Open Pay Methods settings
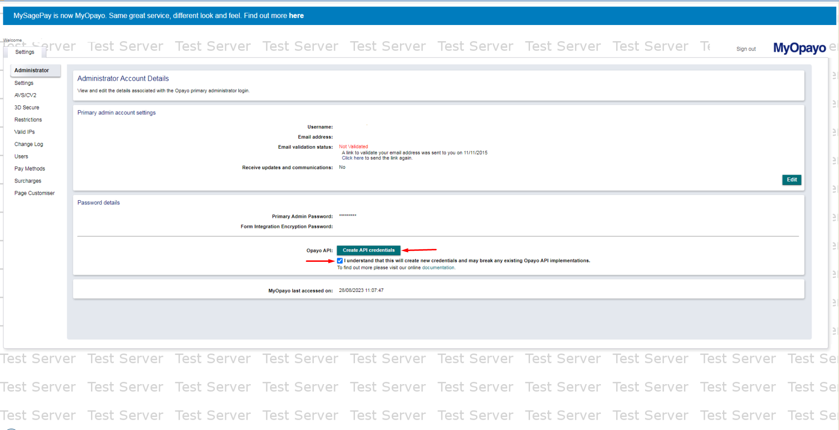Viewport: 839px width, 430px height. pos(29,169)
